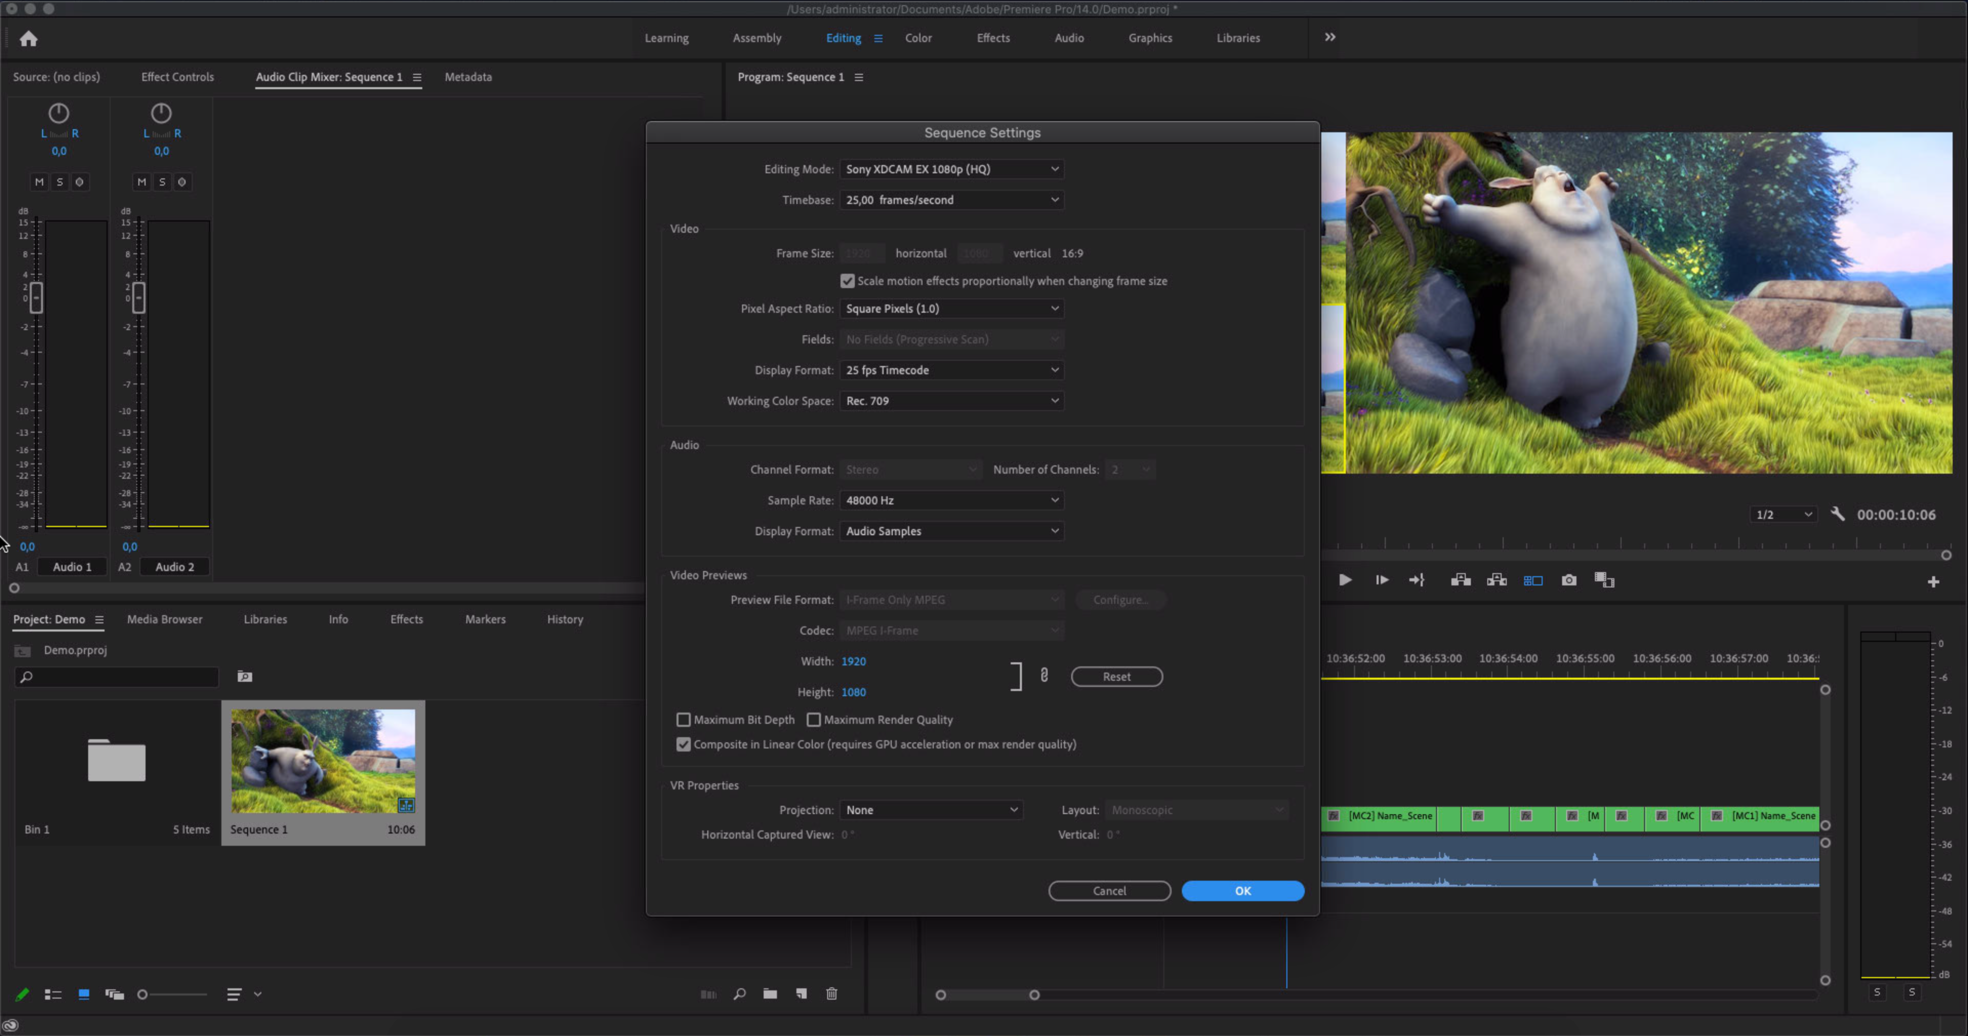Toggle Scale motion effects proportionally checkbox

point(847,281)
